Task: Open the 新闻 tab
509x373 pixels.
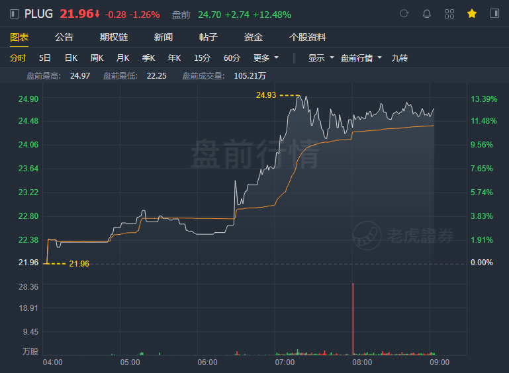Action: coord(163,37)
